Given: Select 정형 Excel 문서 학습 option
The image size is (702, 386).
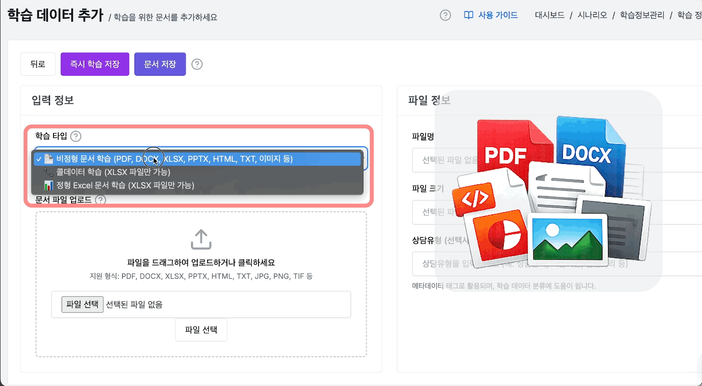Looking at the screenshot, I should pos(198,185).
